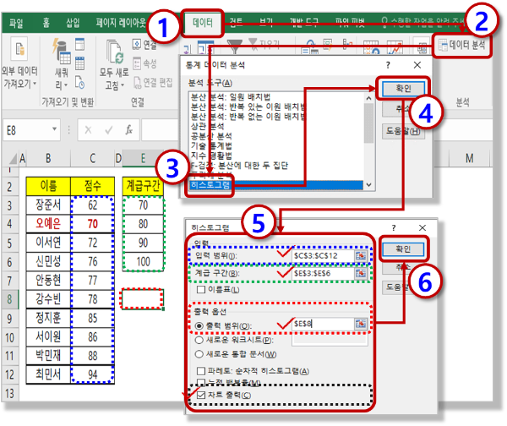Select 히스토그램 in the analysis tool list
Screen dimensions: 507x426
click(x=275, y=185)
